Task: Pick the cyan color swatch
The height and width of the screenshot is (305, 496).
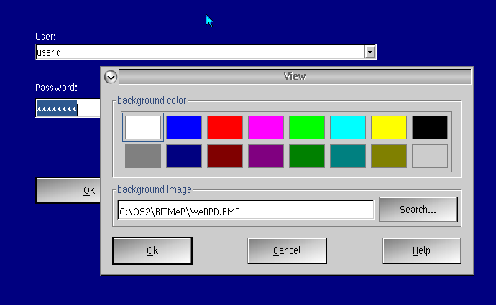Action: pos(348,127)
